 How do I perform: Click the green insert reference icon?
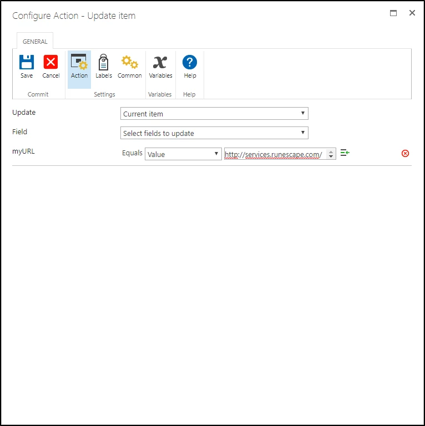[345, 153]
